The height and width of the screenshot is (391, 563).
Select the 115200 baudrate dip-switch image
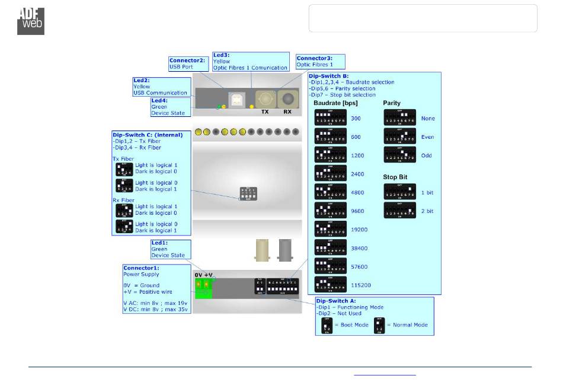(330, 285)
